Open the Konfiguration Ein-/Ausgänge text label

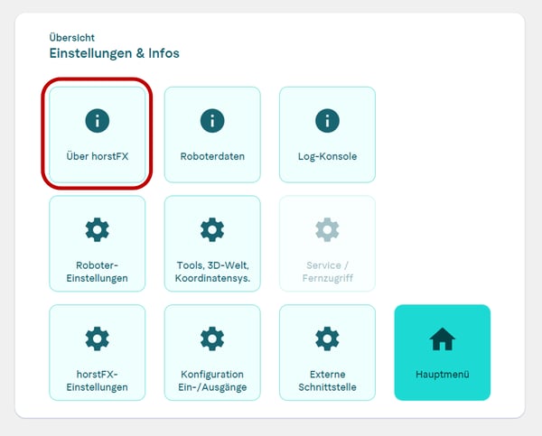point(212,381)
